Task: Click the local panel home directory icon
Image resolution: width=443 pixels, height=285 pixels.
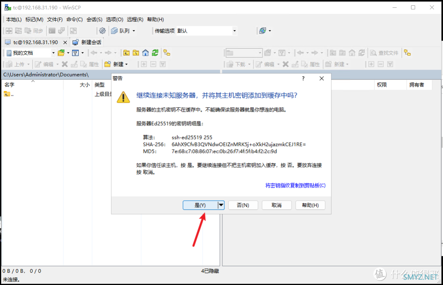Action: (x=146, y=53)
